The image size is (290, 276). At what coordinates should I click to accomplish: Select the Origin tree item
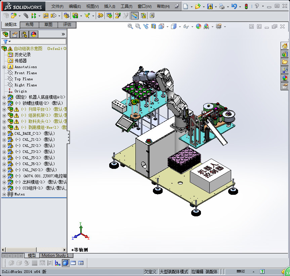click(x=21, y=91)
